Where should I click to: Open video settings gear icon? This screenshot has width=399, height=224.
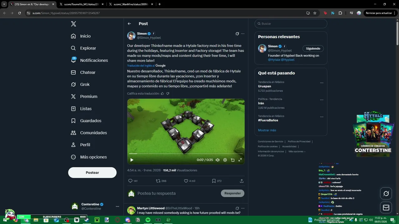coord(225,160)
